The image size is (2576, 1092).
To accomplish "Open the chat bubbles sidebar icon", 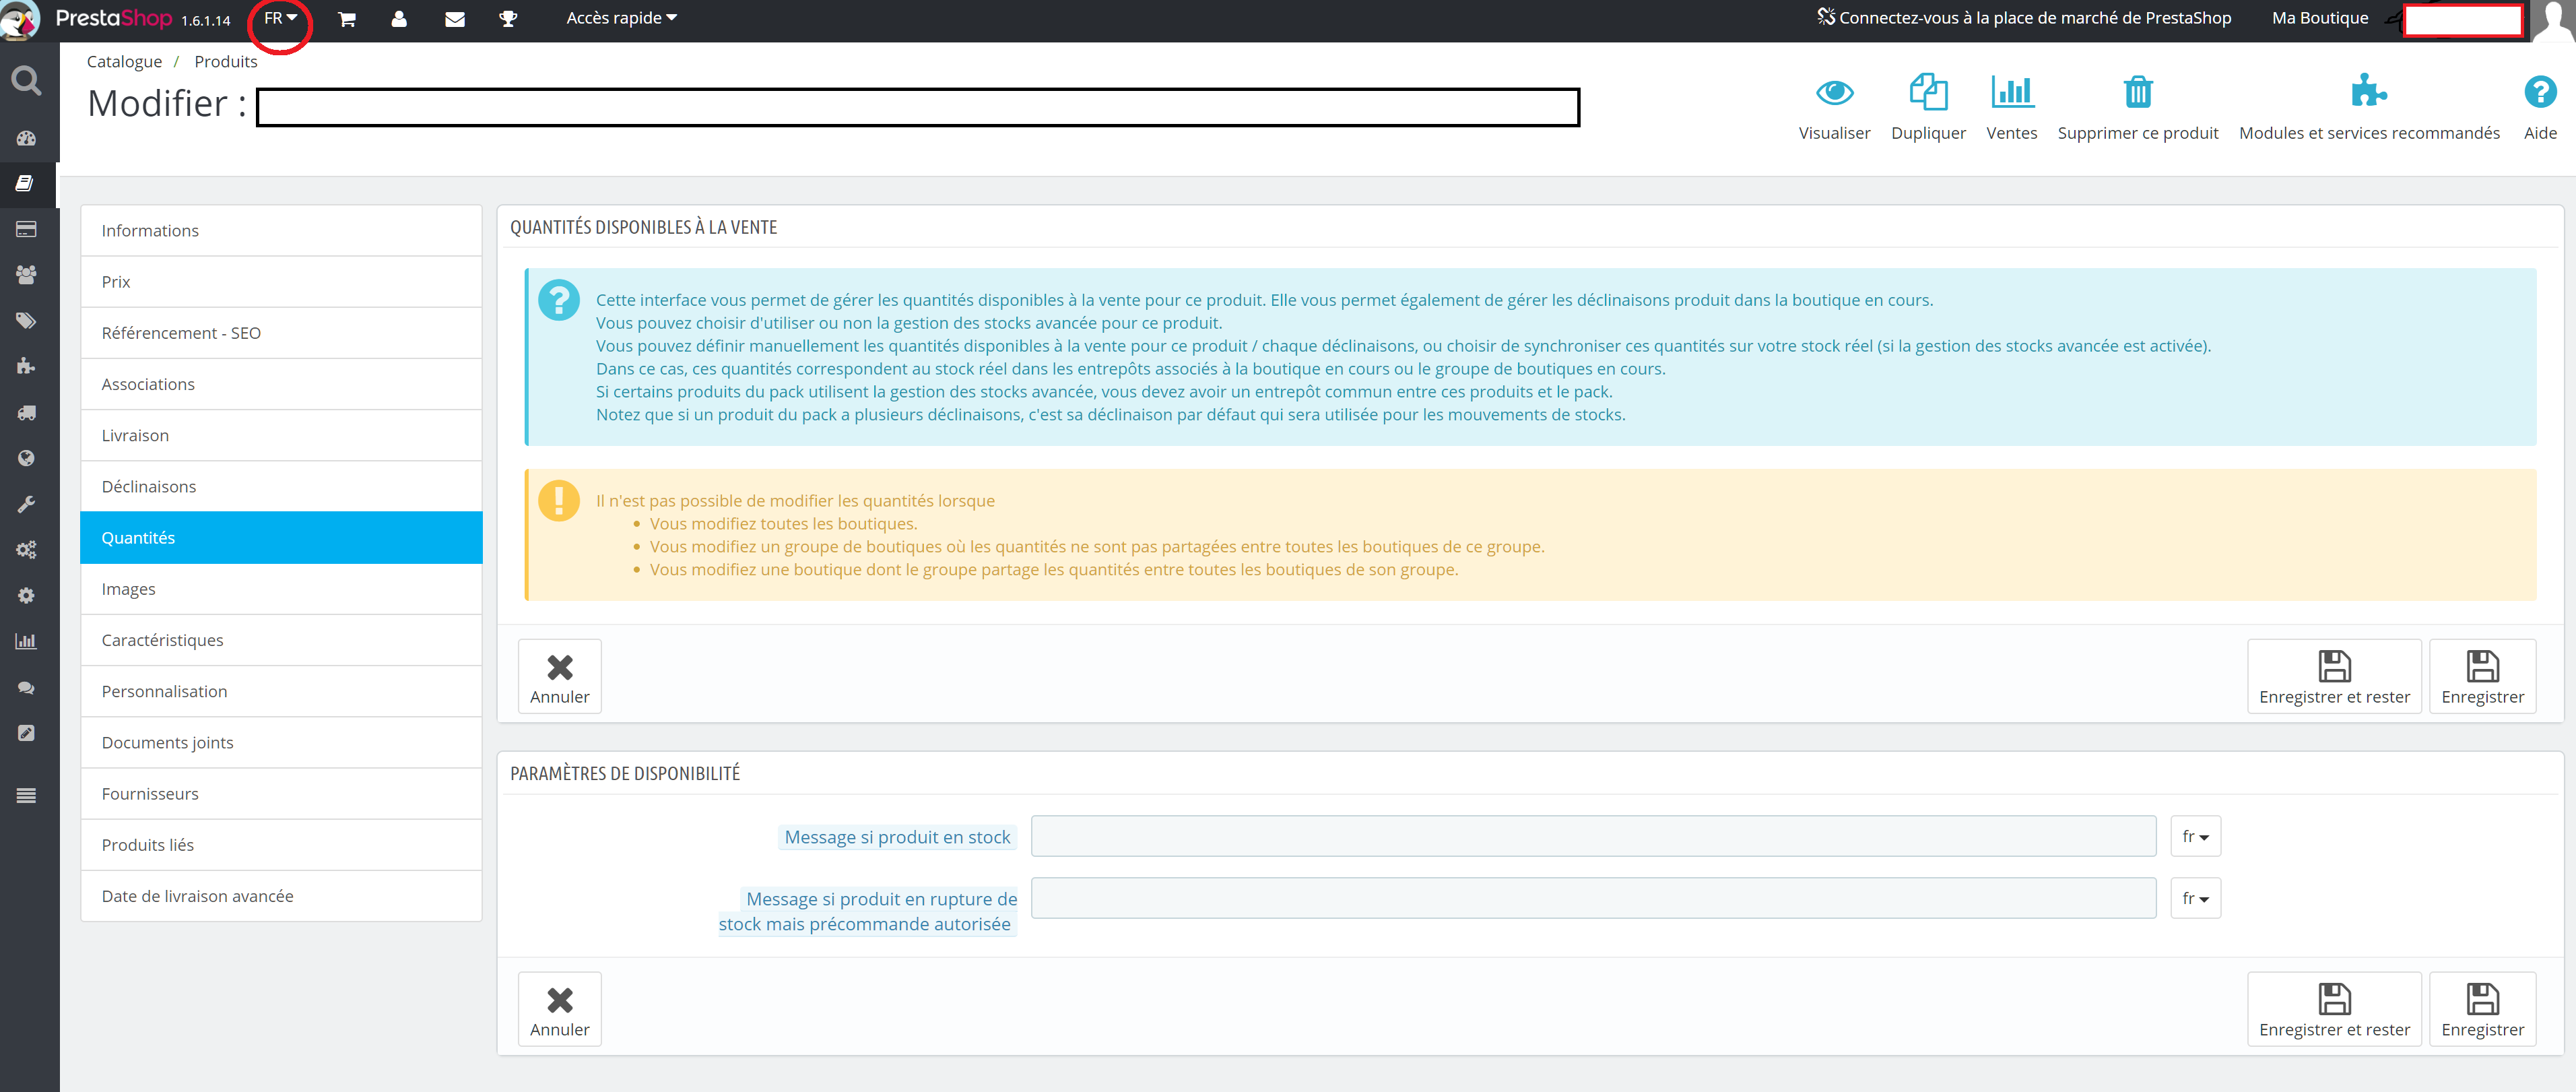I will pos(26,687).
